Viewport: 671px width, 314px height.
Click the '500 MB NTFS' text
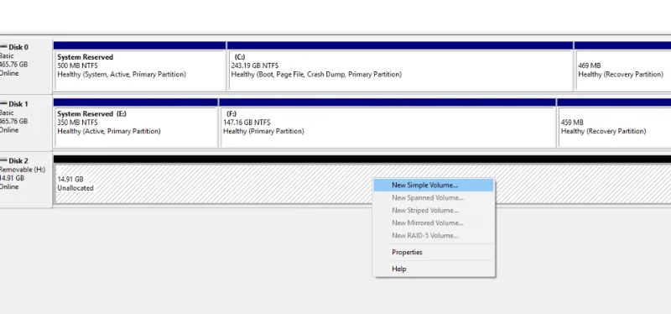click(77, 65)
